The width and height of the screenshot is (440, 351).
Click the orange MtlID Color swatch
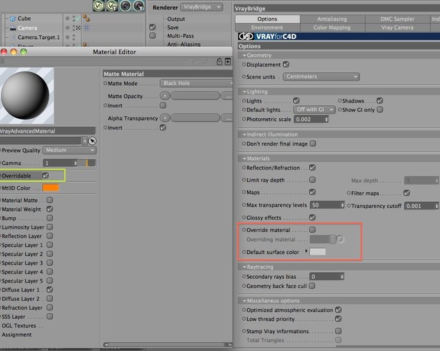[51, 188]
